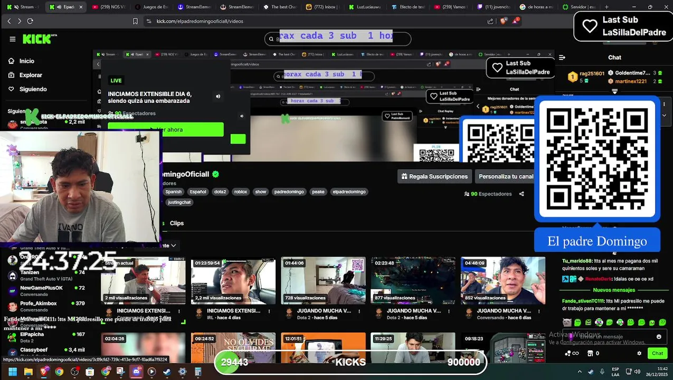Viewport: 673px width, 380px height.
Task: Select the peake tag
Action: pos(318,192)
